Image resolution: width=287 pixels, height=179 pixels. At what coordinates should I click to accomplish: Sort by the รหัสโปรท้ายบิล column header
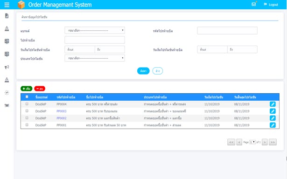tap(66, 97)
